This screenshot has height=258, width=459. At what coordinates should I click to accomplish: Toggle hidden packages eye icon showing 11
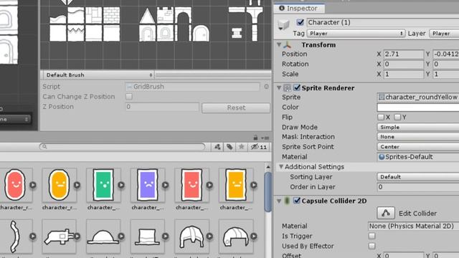(x=259, y=147)
